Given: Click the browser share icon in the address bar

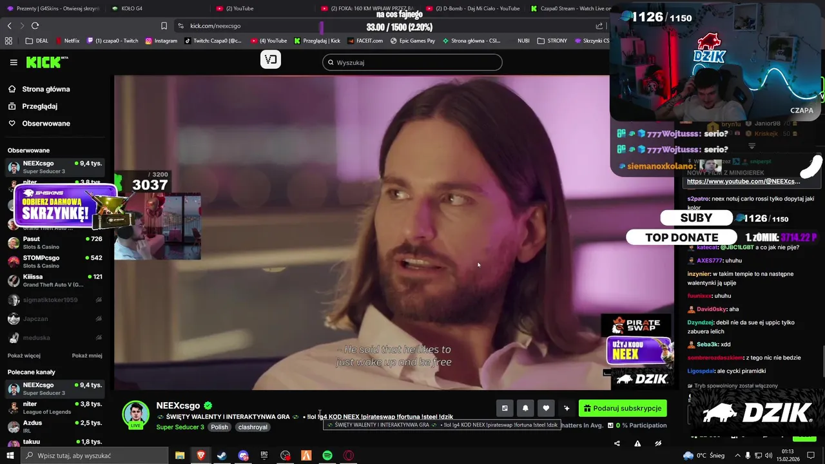Looking at the screenshot, I should pos(599,26).
